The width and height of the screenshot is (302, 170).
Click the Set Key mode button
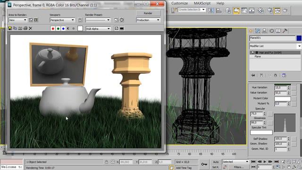point(216,167)
